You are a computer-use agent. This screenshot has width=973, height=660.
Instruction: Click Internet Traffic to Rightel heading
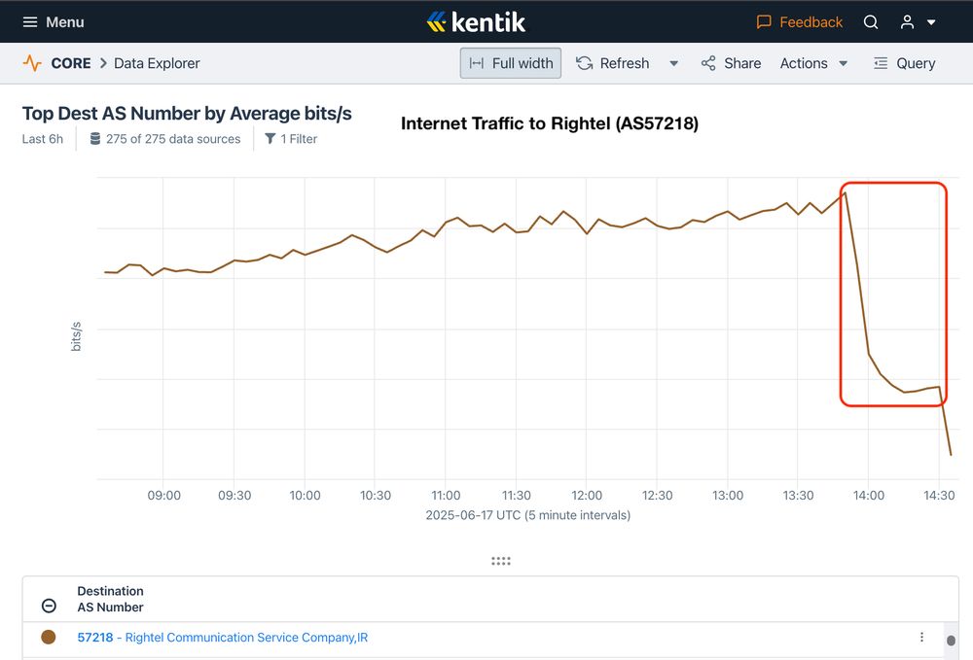point(550,123)
